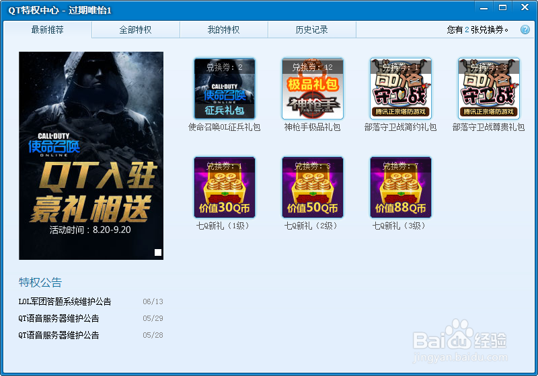This screenshot has height=376, width=538.
Task: Open the 价值30Q币 treasure chest icon
Action: click(x=225, y=187)
